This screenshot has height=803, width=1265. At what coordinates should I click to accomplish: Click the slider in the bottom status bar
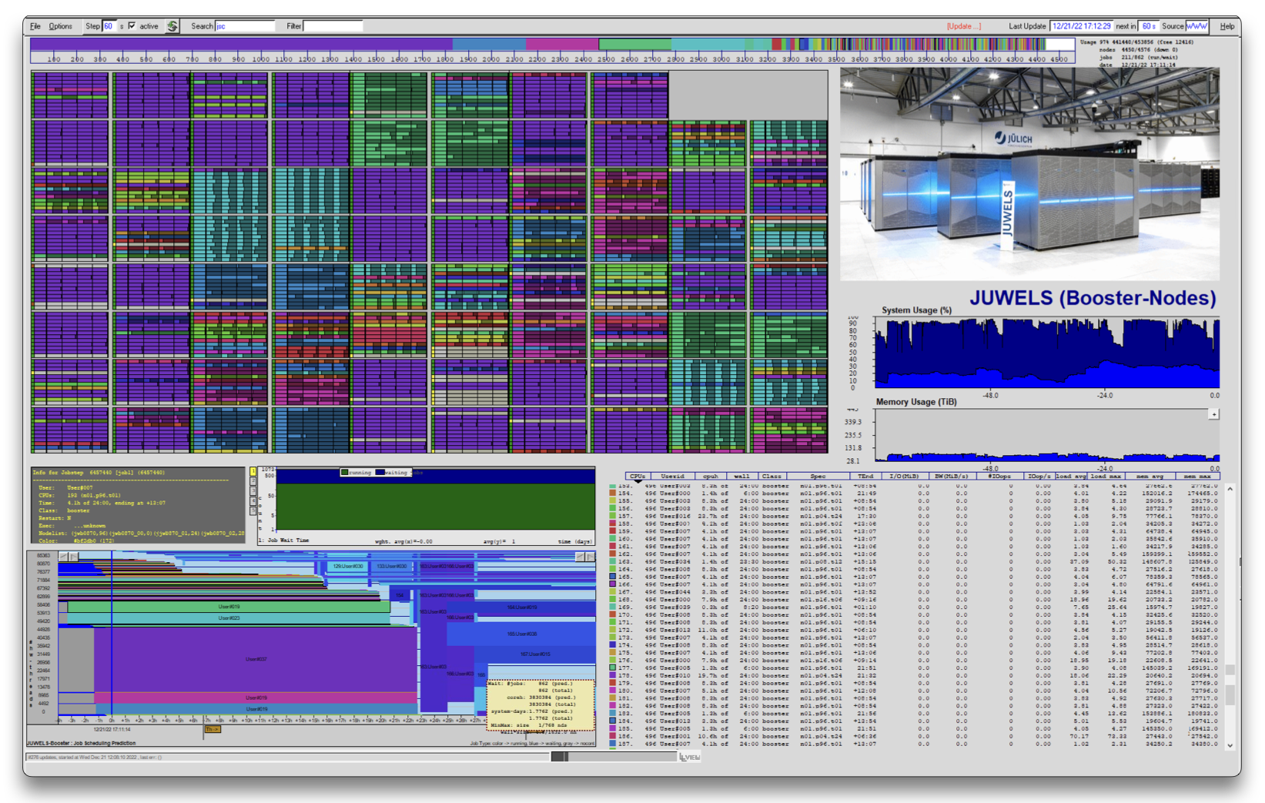point(560,757)
